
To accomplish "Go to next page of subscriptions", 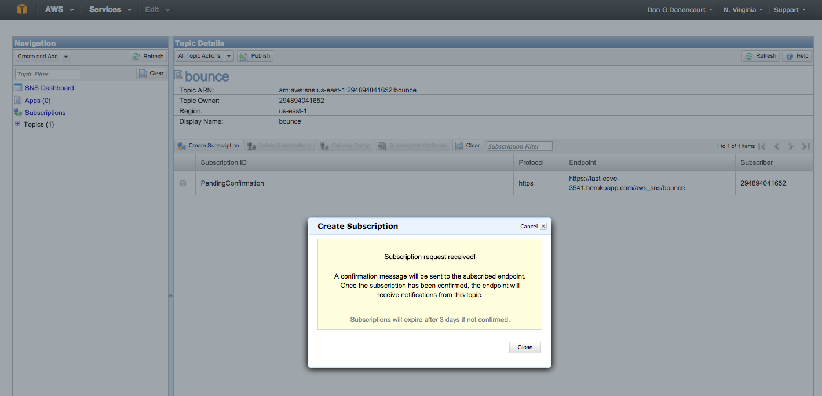I will click(x=791, y=146).
